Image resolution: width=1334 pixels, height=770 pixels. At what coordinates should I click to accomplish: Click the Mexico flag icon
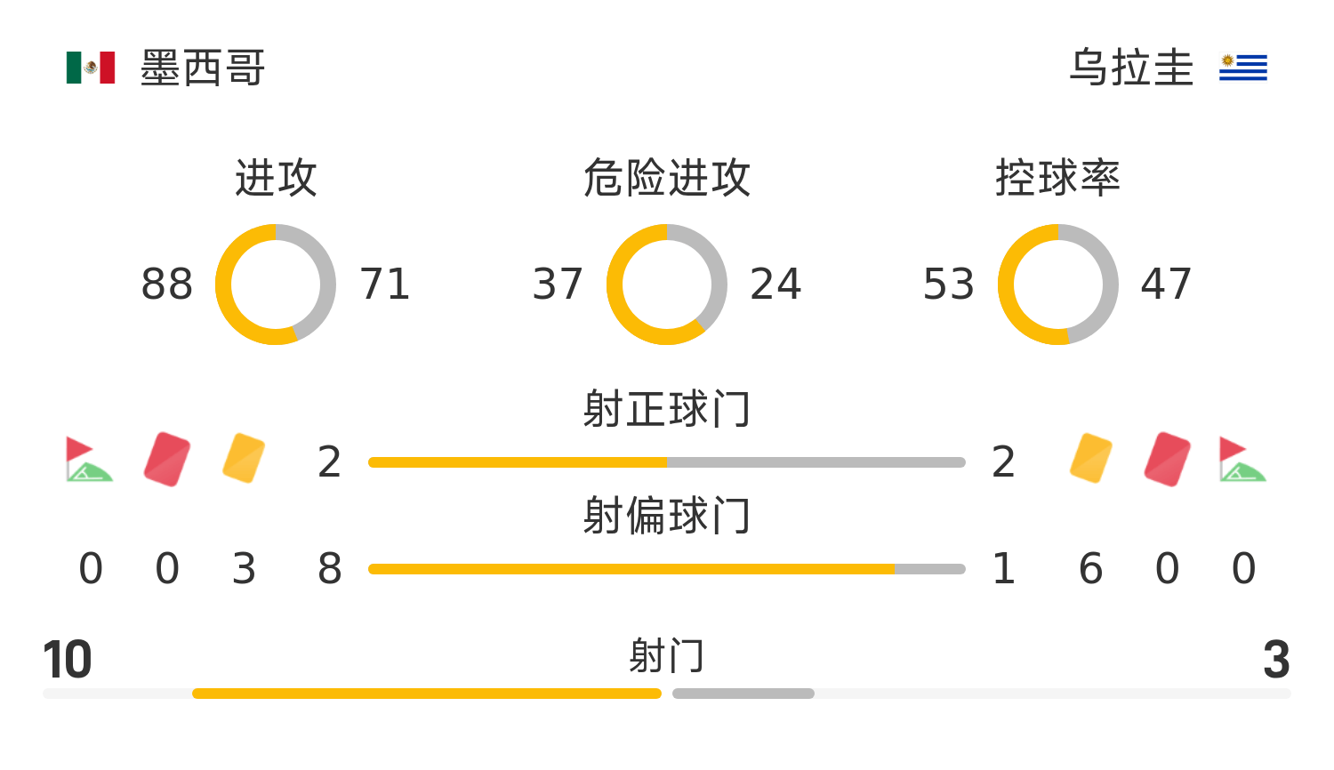pos(91,68)
